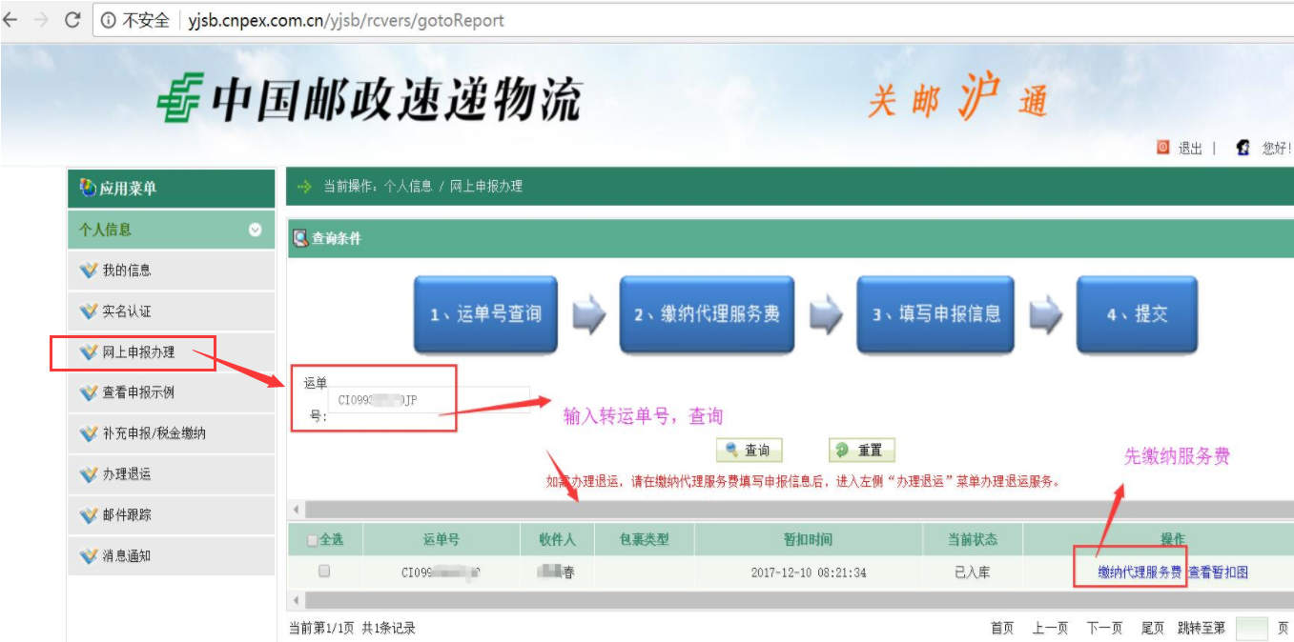Go to 下一页 next page
Viewport: 1294px width, 642px height.
click(1104, 629)
